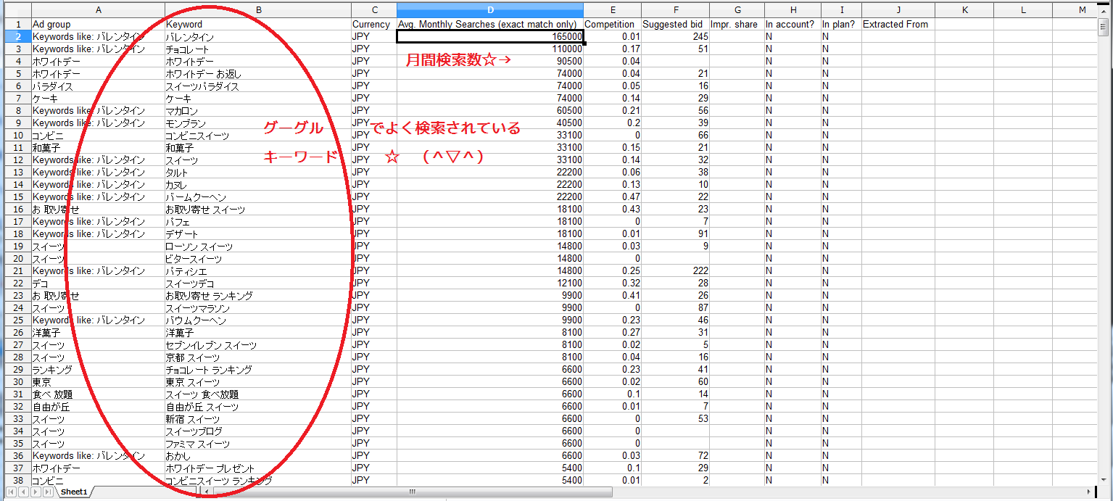Select column K header
Screen dimensions: 1113x501
965,9
